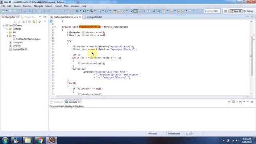Image resolution: width=256 pixels, height=144 pixels.
Task: Click the Collapse All icon in Navigator
Action: tap(30, 22)
